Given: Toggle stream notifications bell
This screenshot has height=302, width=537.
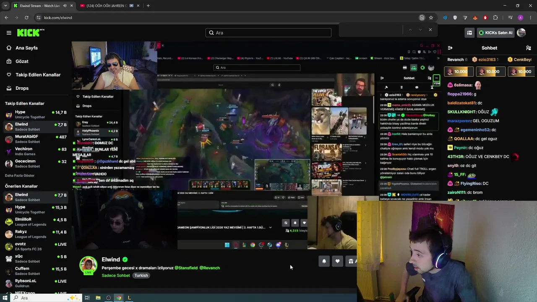Looking at the screenshot, I should [x=324, y=261].
